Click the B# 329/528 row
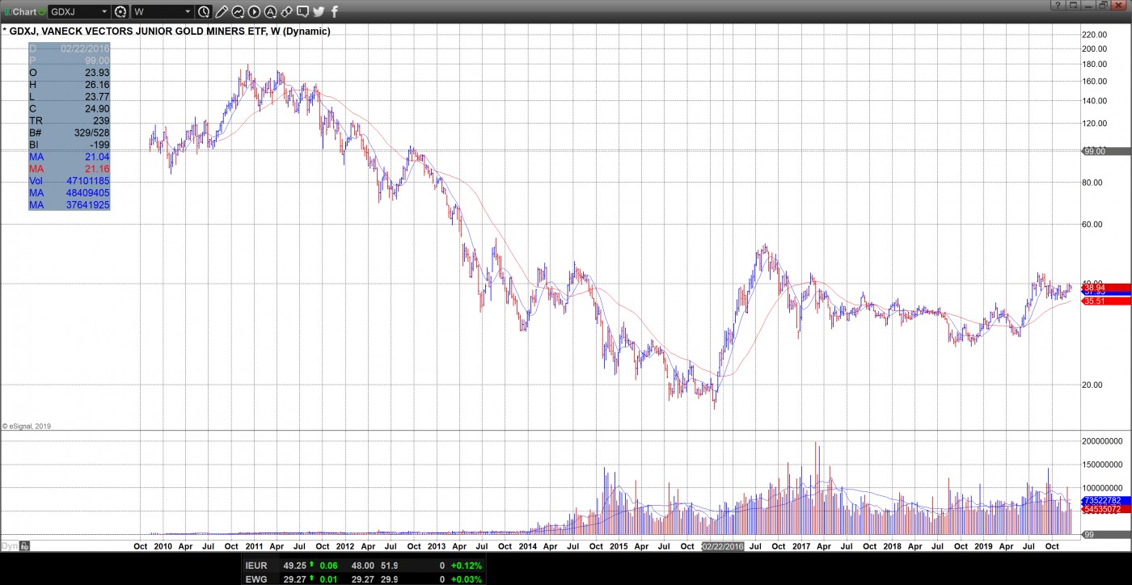Viewport: 1132px width, 585px height. click(x=69, y=133)
